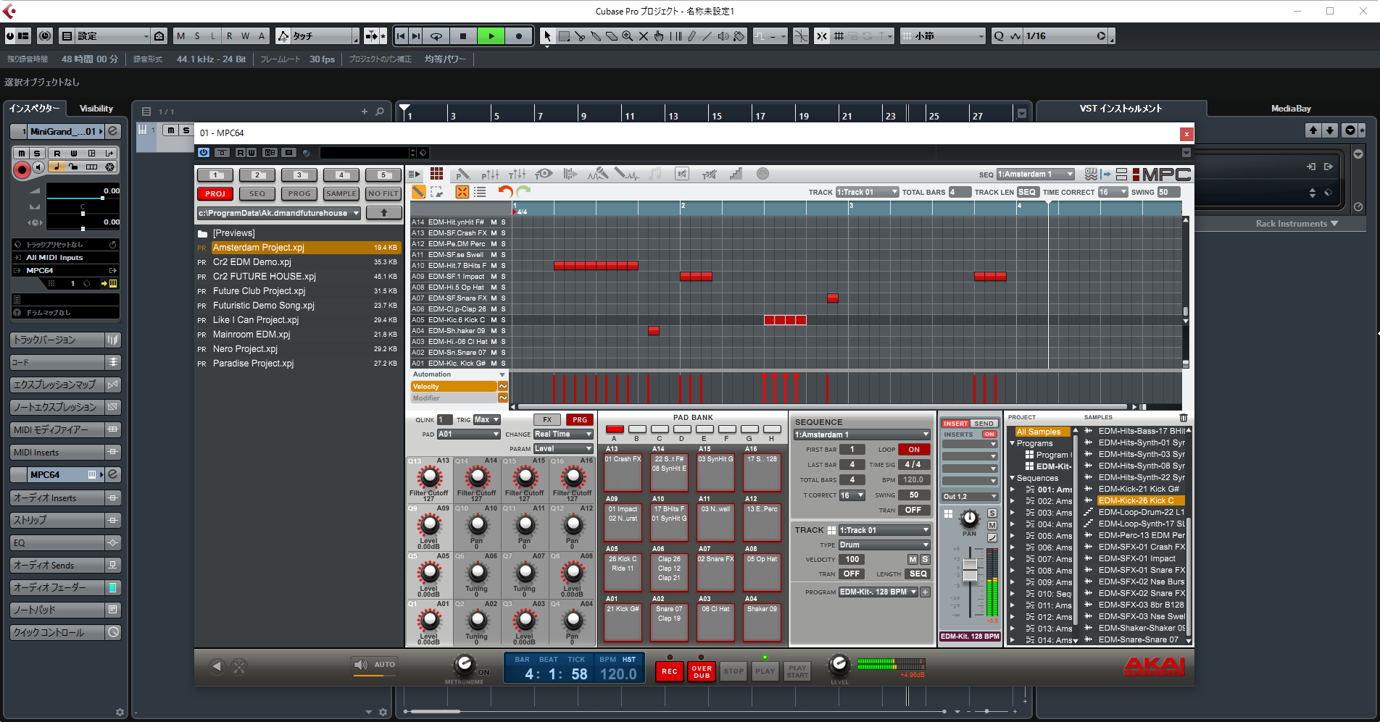Click the MPC marquee select tool
Screen dimensions: 1380x722
tap(436, 192)
